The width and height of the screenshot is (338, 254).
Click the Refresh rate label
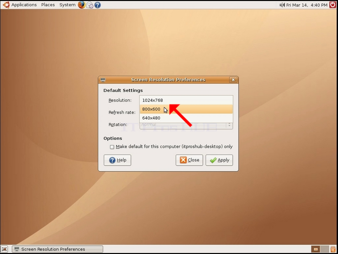(x=122, y=112)
